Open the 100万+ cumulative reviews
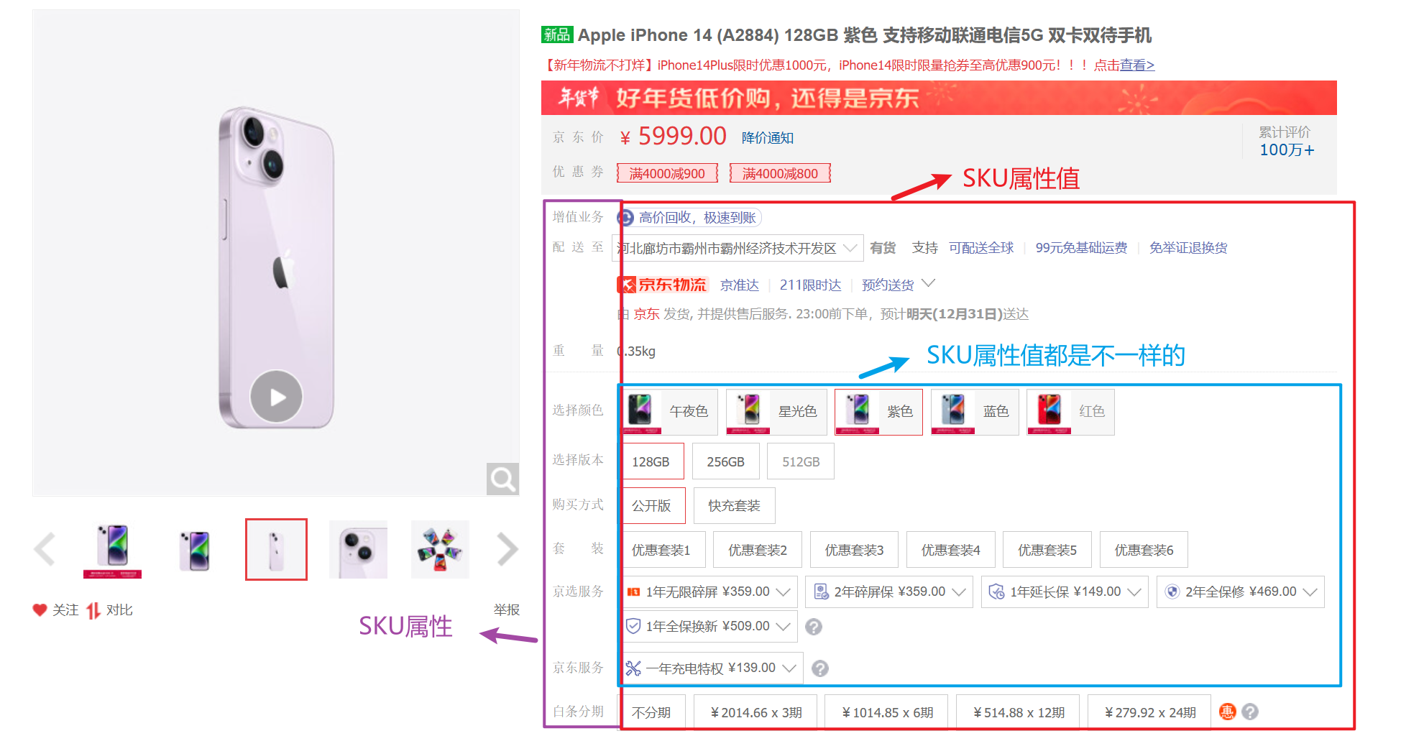The width and height of the screenshot is (1424, 736). (1287, 149)
